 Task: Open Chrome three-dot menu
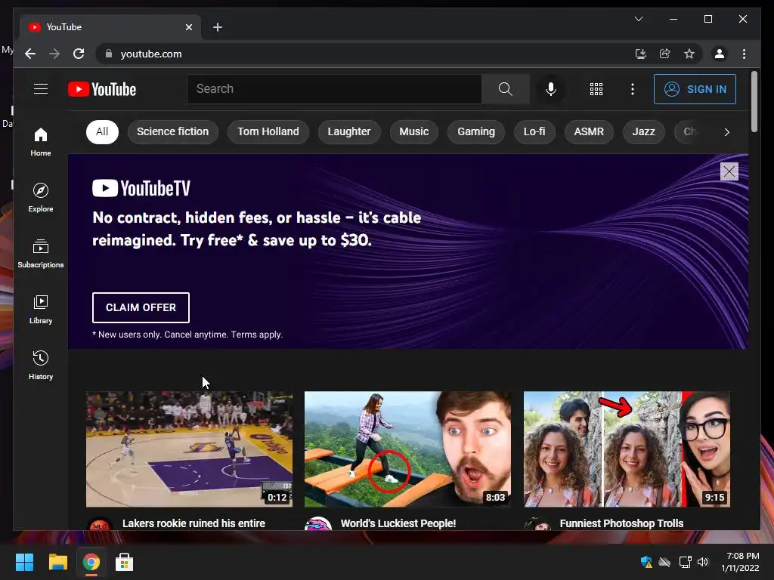pos(744,54)
